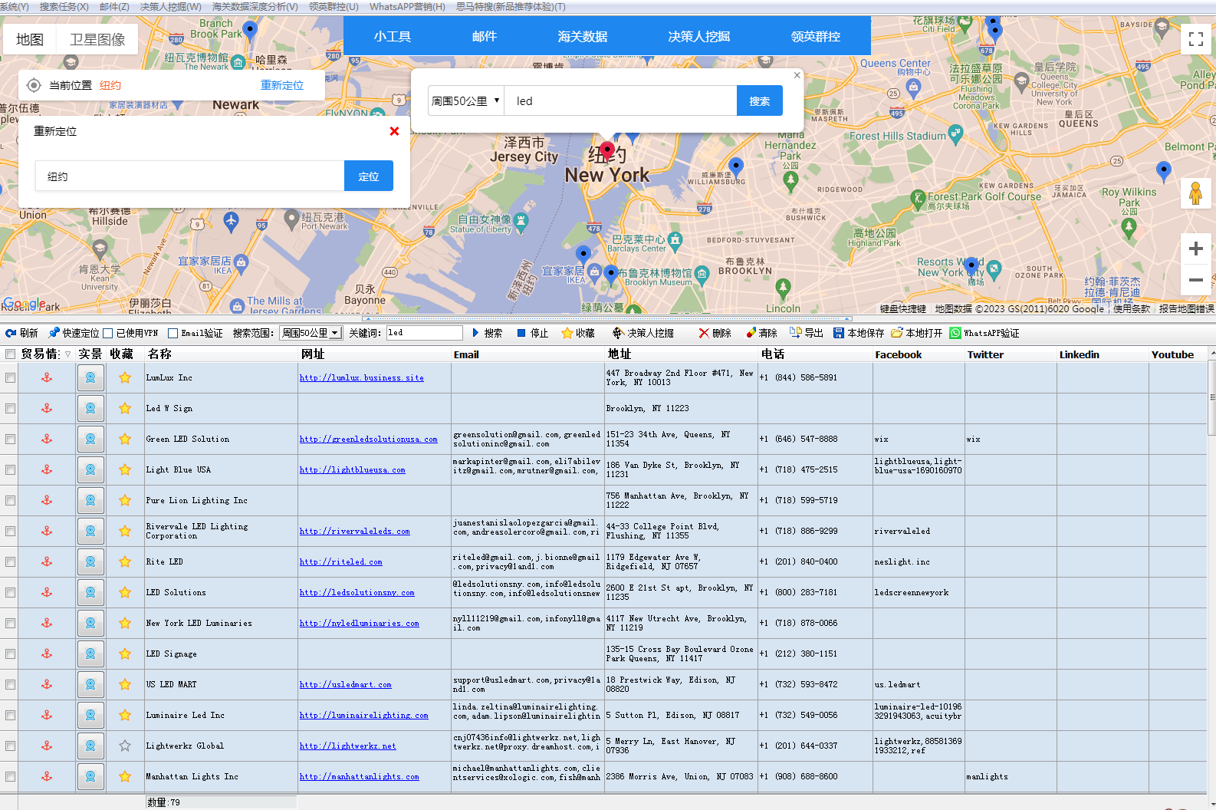This screenshot has height=810, width=1216.
Task: Toggle favorite star for Green LED Solution
Action: coord(125,439)
